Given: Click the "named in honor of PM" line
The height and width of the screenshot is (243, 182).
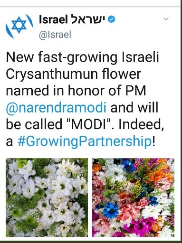Looking at the screenshot, I should [76, 91].
